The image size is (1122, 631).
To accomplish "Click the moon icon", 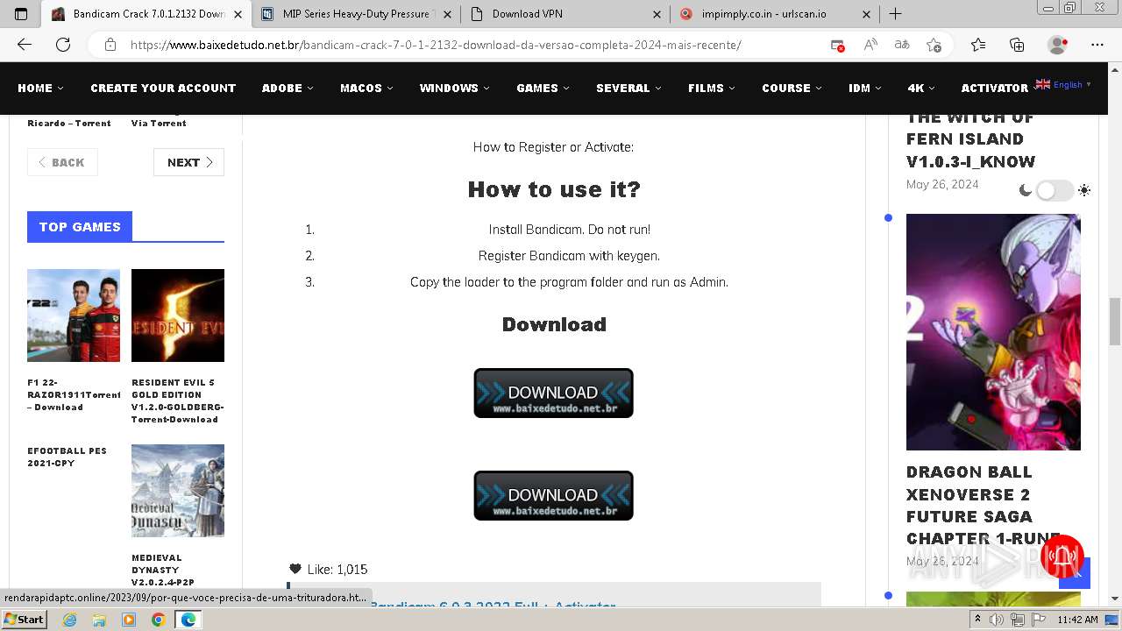I will 1025,190.
